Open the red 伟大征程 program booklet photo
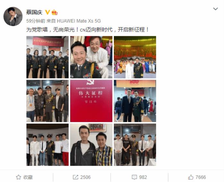Viewport: 224px width, 182px height. 91,101
